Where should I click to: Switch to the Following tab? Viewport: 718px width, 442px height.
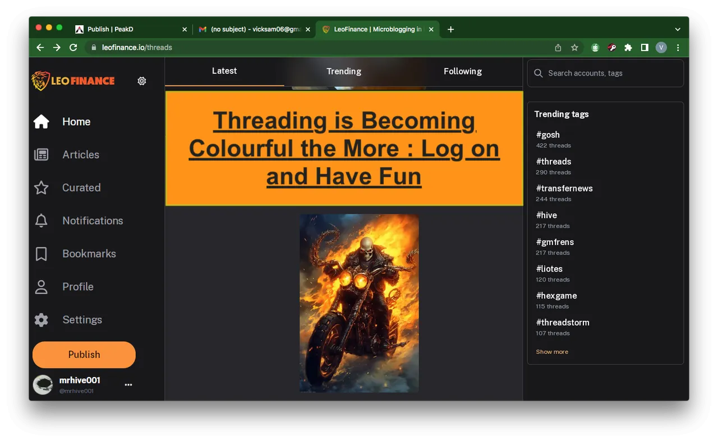[x=463, y=71]
